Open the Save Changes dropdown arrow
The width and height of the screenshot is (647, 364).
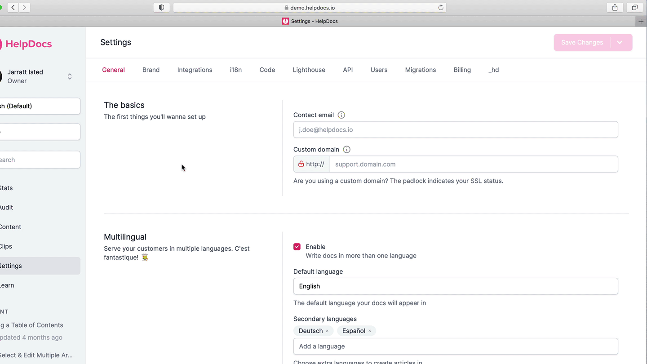pos(620,42)
